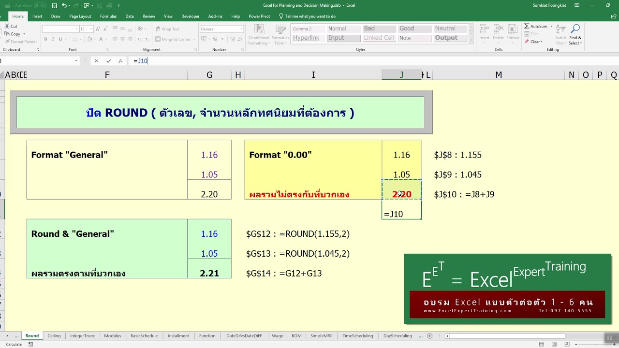
Task: Click Center alignment icon
Action: 123,39
